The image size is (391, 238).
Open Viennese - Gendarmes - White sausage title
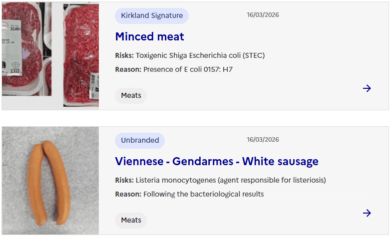(216, 161)
